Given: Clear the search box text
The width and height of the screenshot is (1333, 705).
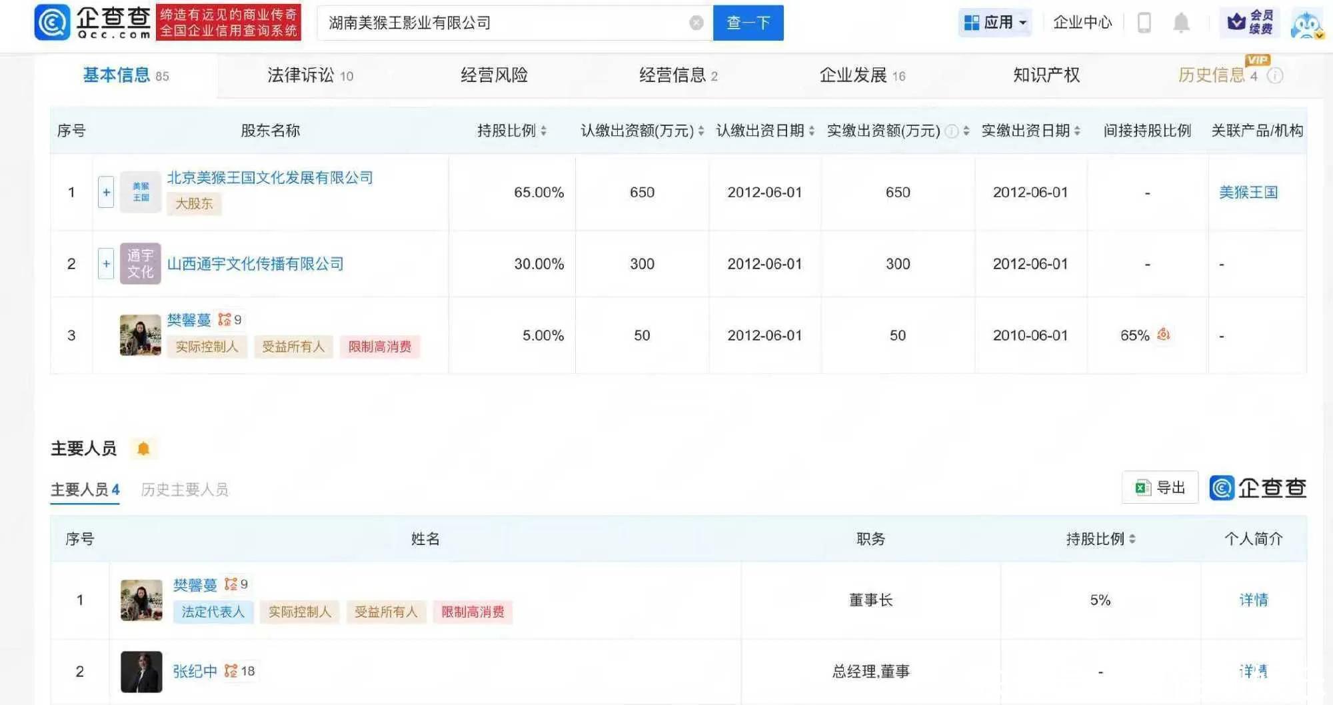Looking at the screenshot, I should (696, 23).
